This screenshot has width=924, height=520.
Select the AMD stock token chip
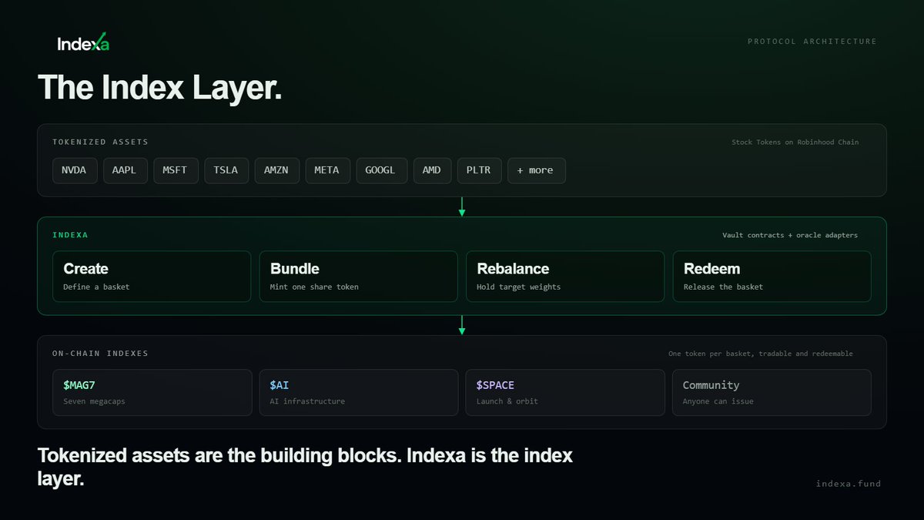tap(432, 170)
